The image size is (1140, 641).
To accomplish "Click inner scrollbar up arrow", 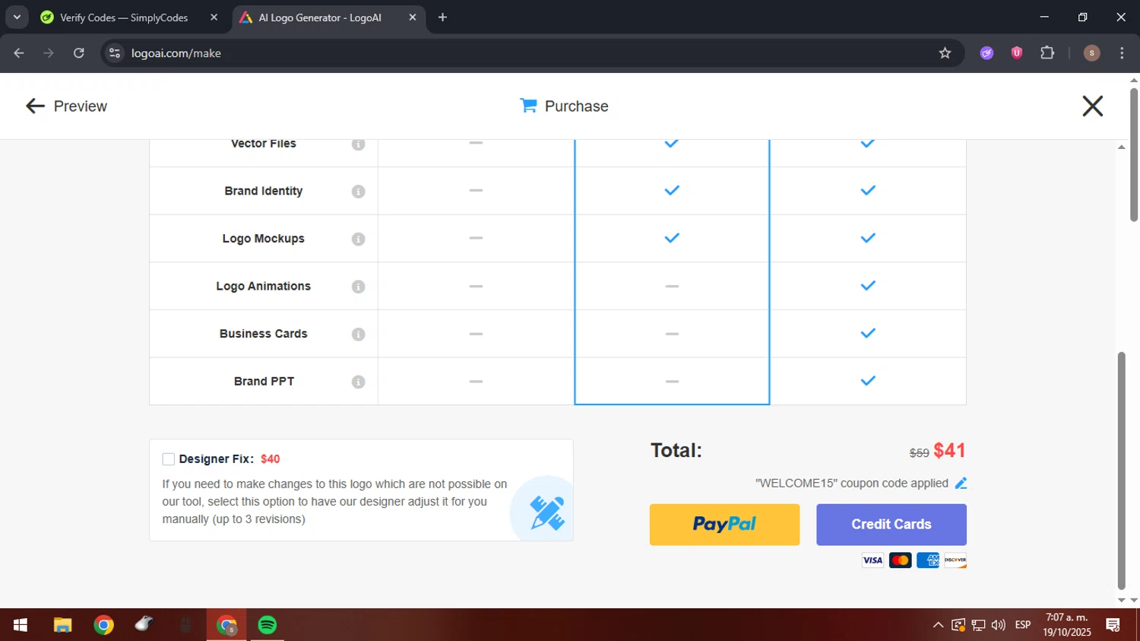I will pyautogui.click(x=1121, y=147).
